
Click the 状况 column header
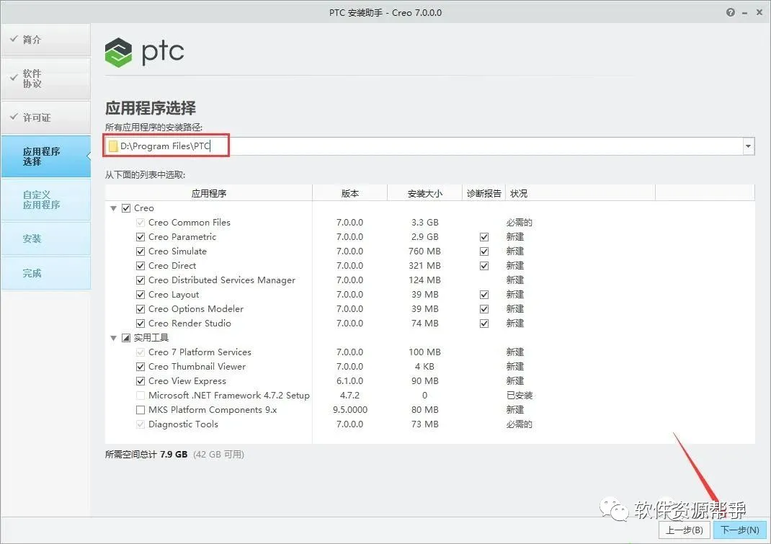(x=580, y=193)
